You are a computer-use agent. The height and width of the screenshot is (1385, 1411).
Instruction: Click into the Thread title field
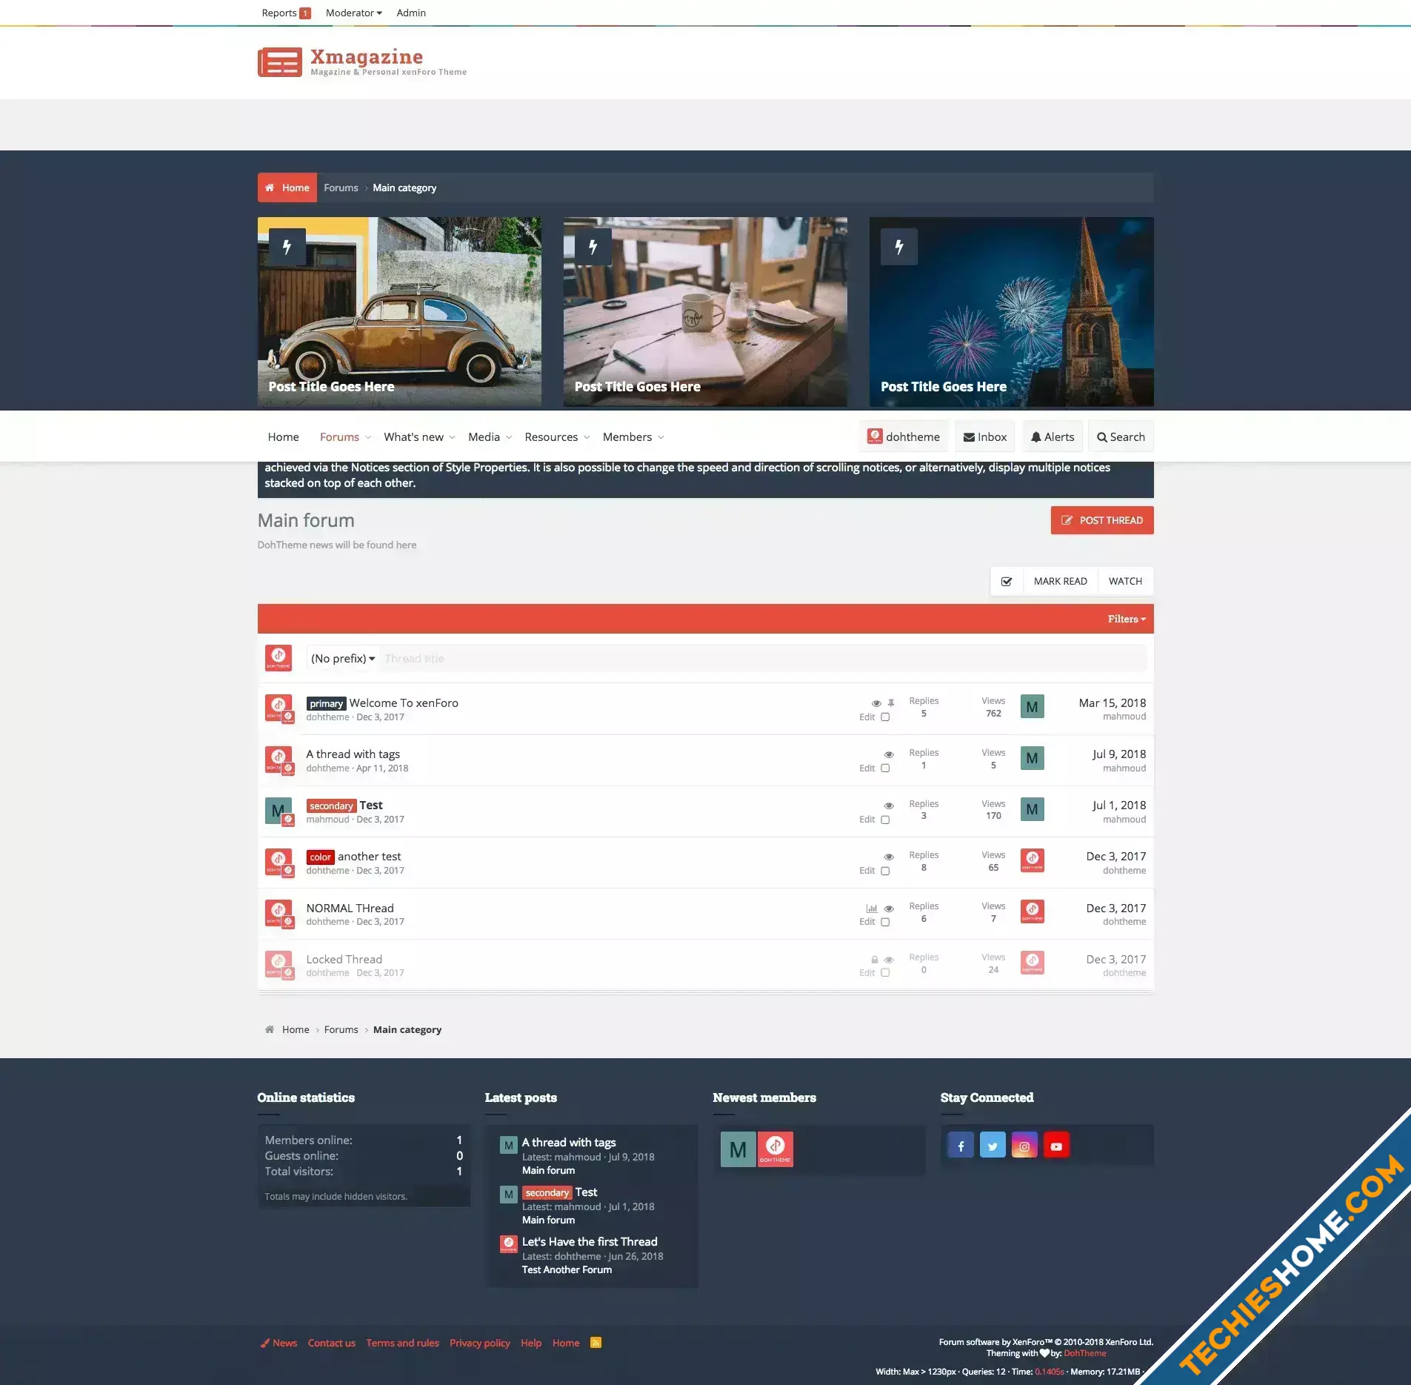pos(763,659)
